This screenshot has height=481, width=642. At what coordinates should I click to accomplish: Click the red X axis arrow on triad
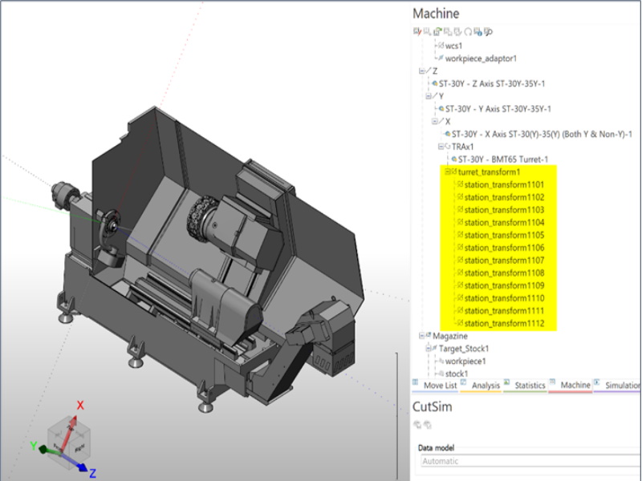(x=79, y=409)
